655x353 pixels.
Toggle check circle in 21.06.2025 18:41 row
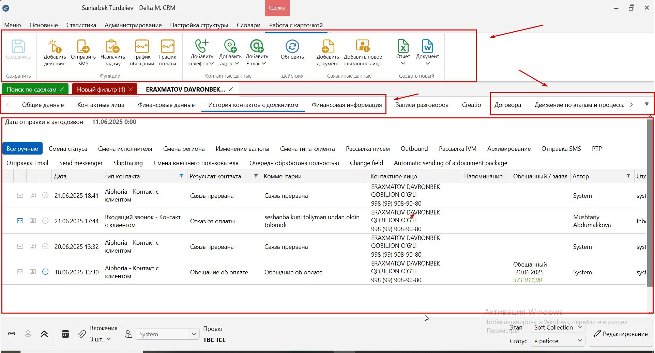tap(45, 195)
